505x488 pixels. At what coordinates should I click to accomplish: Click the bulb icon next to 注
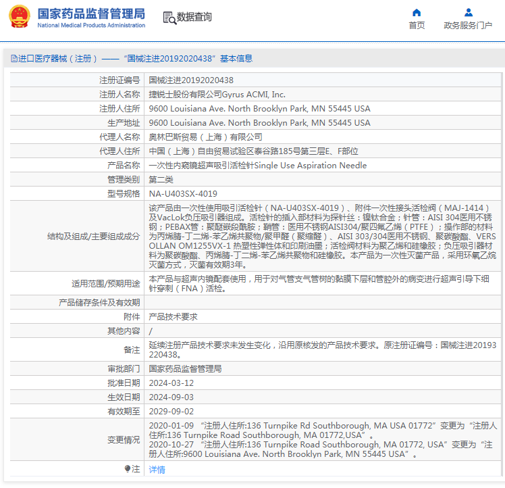[128, 468]
